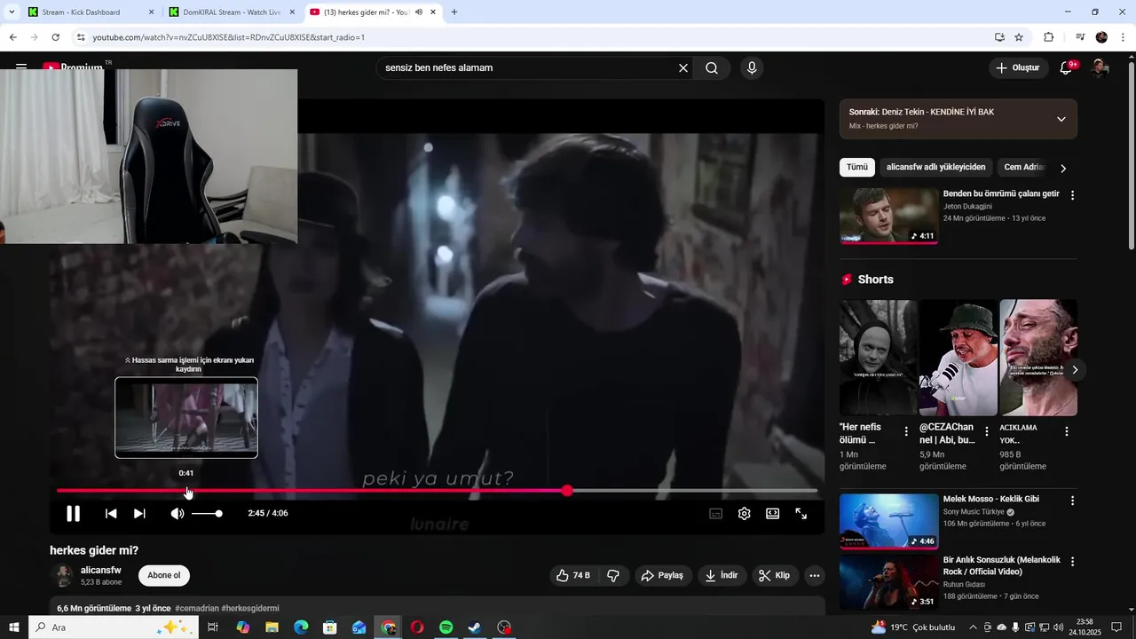Viewport: 1136px width, 639px height.
Task: Run the search with magnifier button
Action: click(712, 68)
